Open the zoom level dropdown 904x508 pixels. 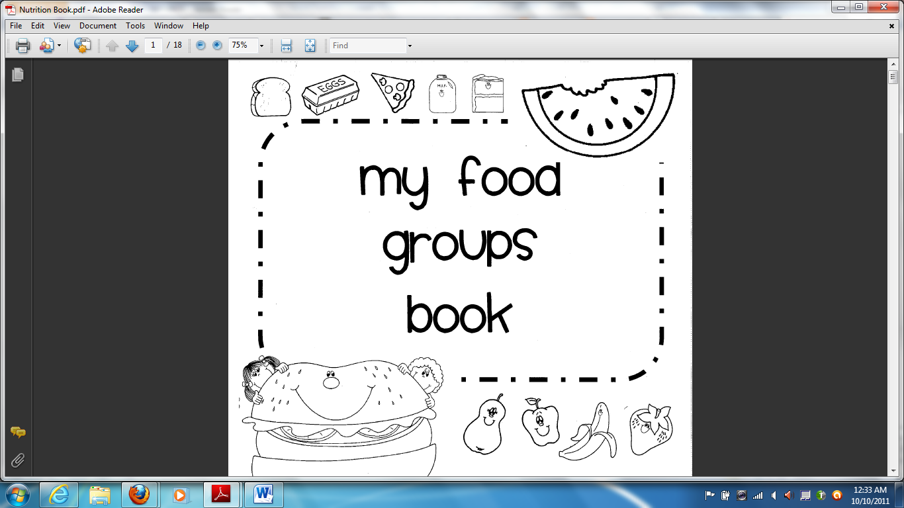coord(261,46)
